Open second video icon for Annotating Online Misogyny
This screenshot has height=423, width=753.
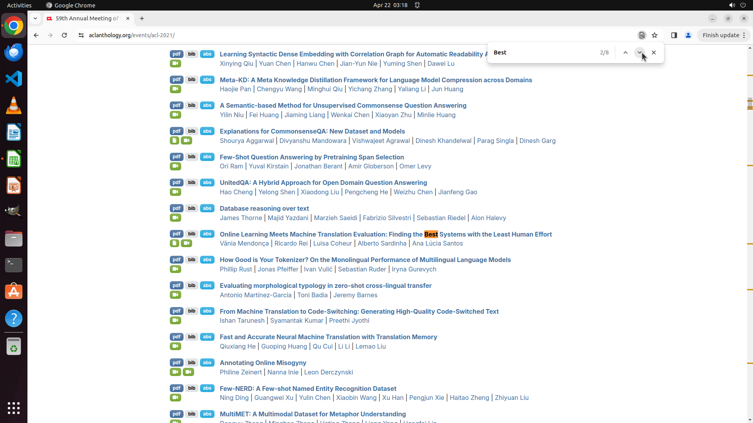(x=188, y=372)
